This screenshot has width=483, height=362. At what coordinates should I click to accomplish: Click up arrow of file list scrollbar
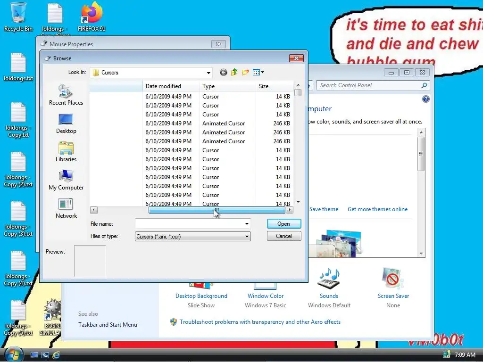(298, 85)
